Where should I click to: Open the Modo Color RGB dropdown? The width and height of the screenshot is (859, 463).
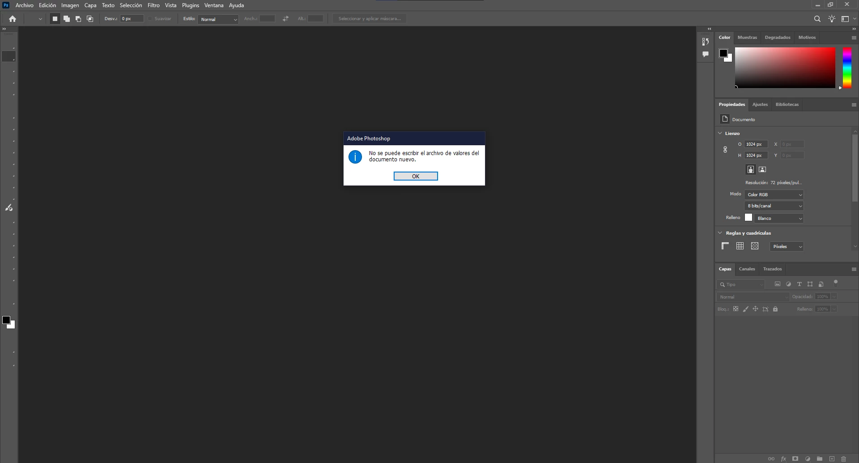click(774, 194)
